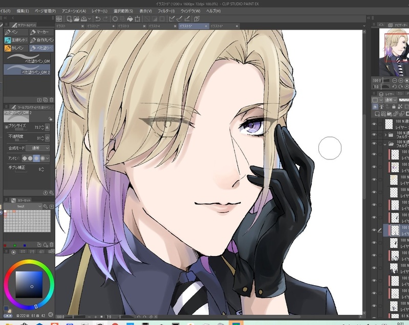The image size is (409, 325).
Task: Open layer palette color dropdown
Action: click(377, 100)
